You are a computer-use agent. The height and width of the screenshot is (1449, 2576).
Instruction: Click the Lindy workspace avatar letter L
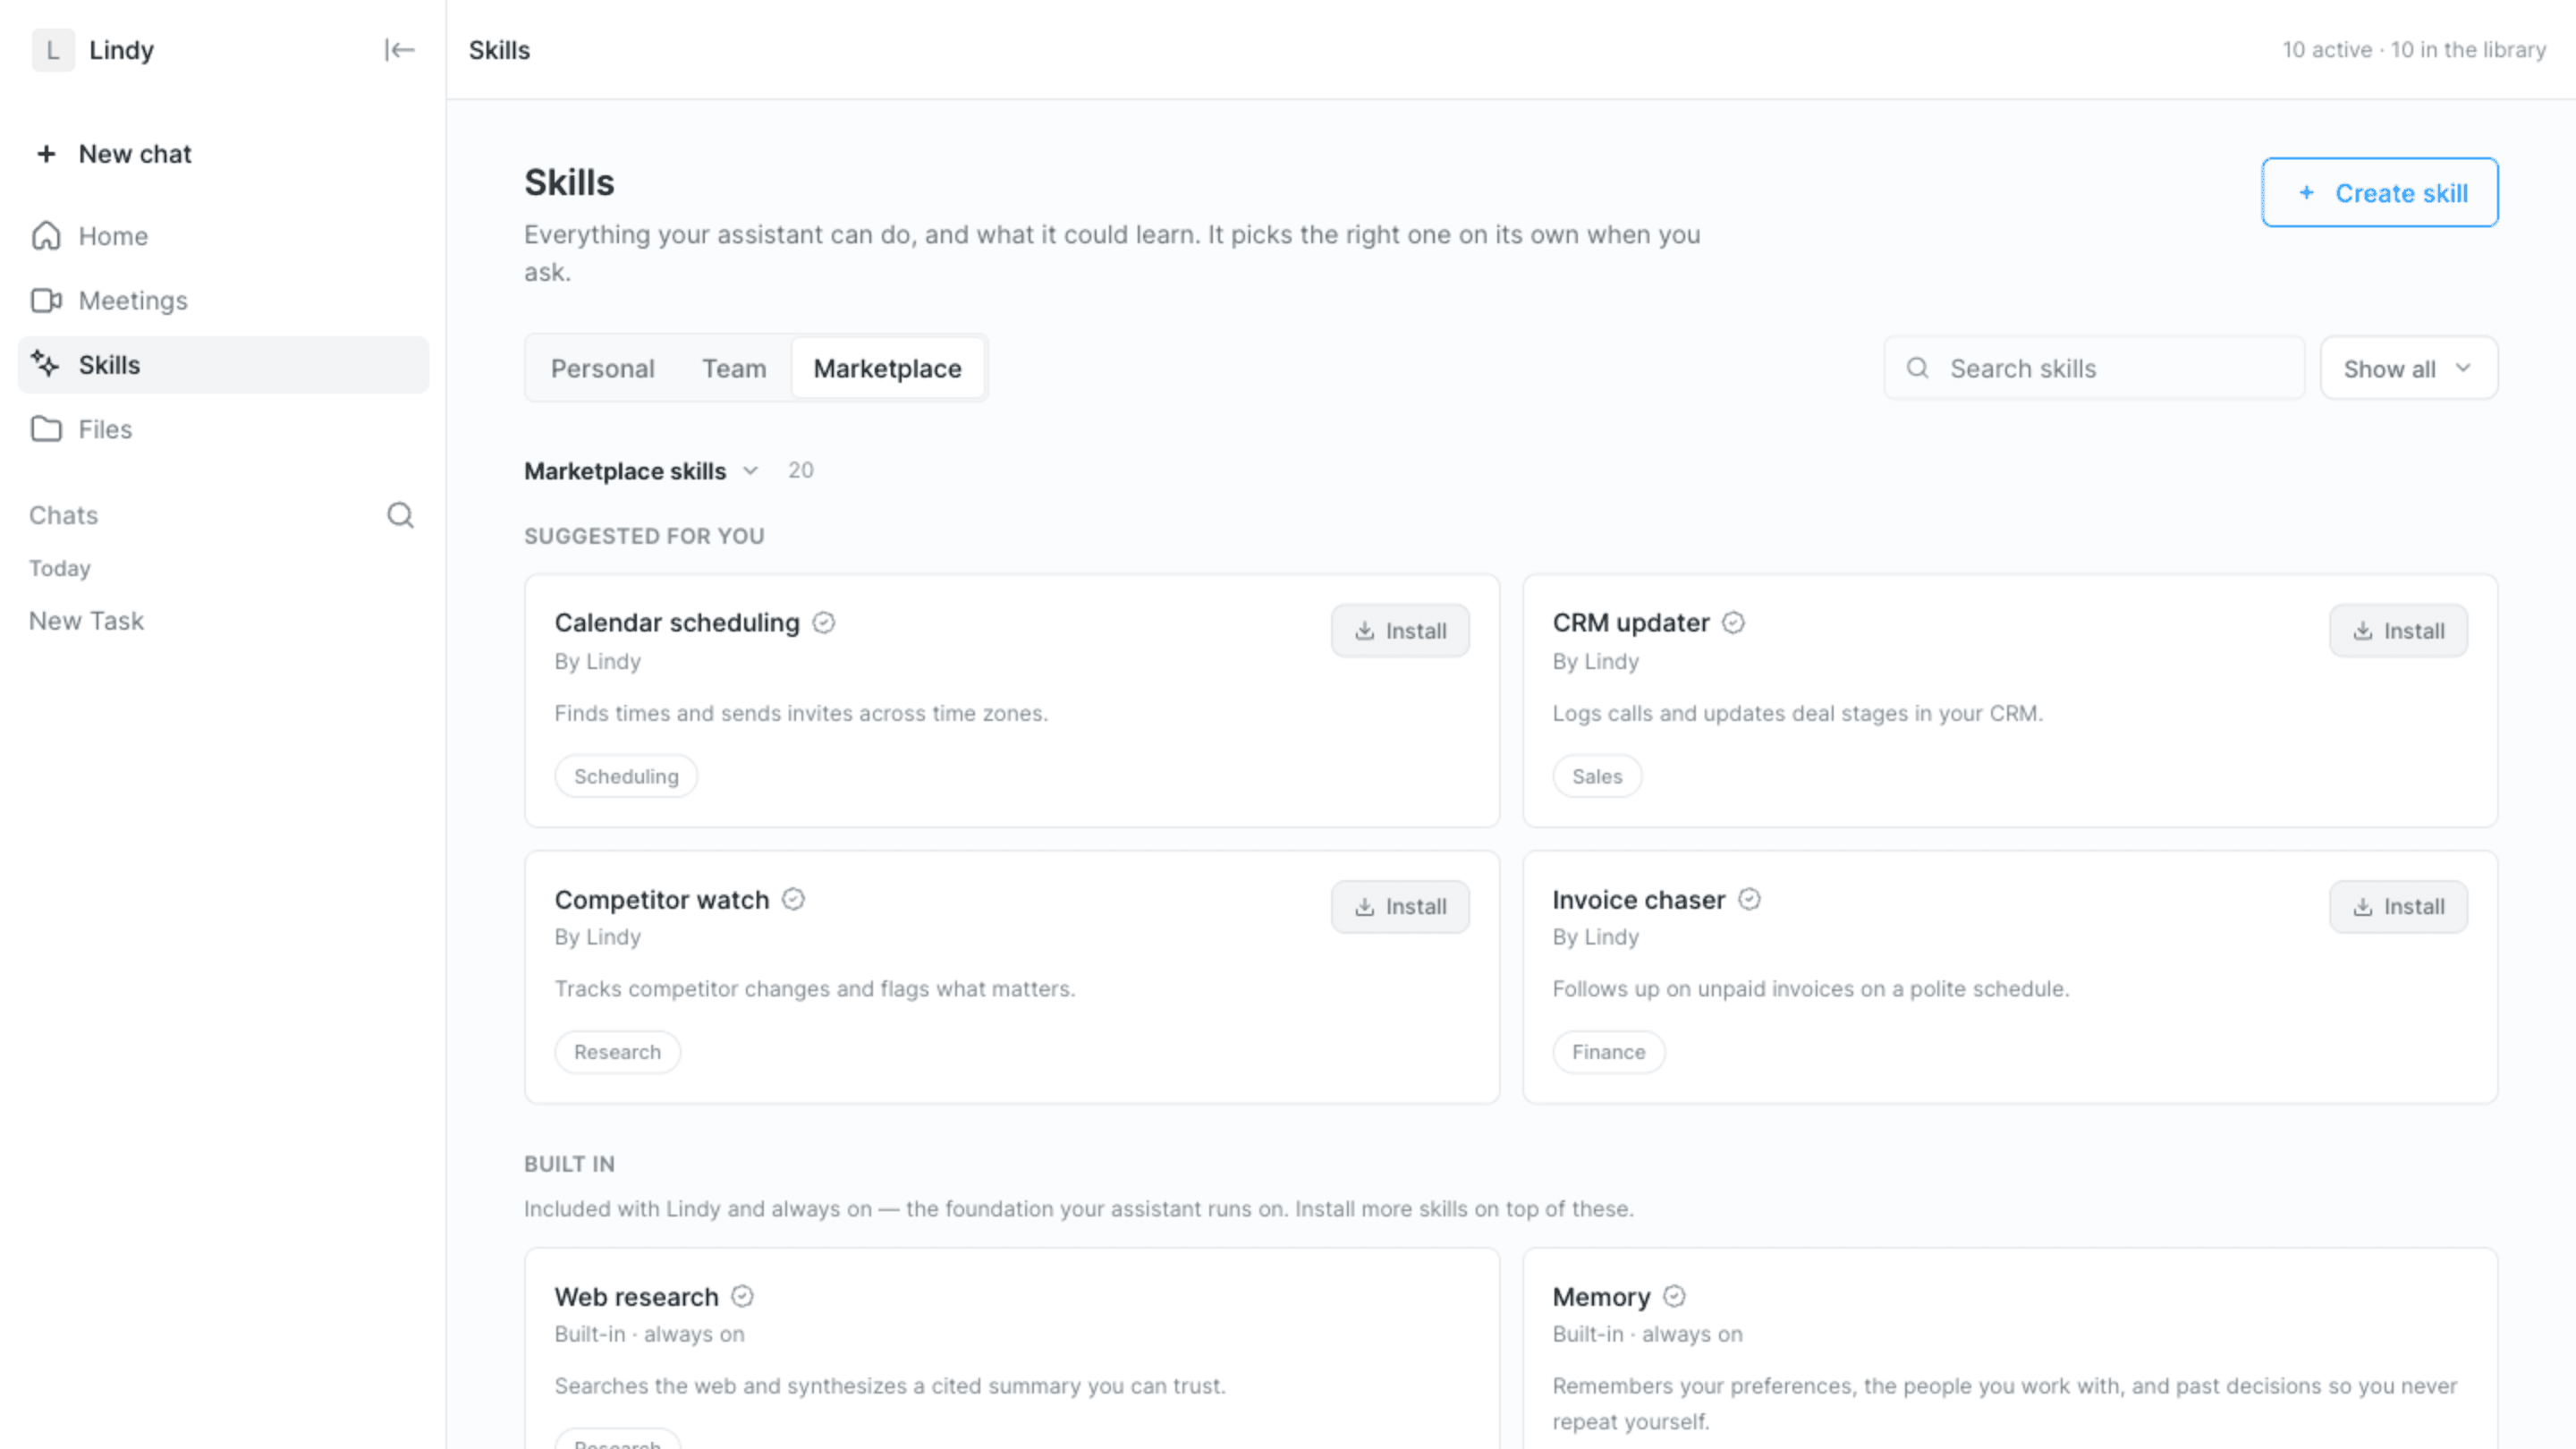click(53, 50)
